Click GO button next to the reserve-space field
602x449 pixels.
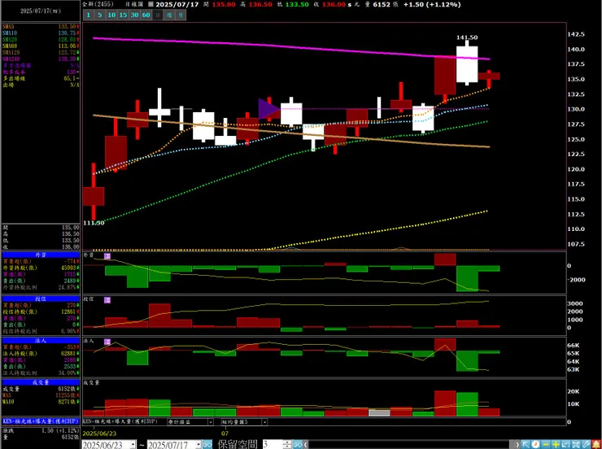(298, 444)
